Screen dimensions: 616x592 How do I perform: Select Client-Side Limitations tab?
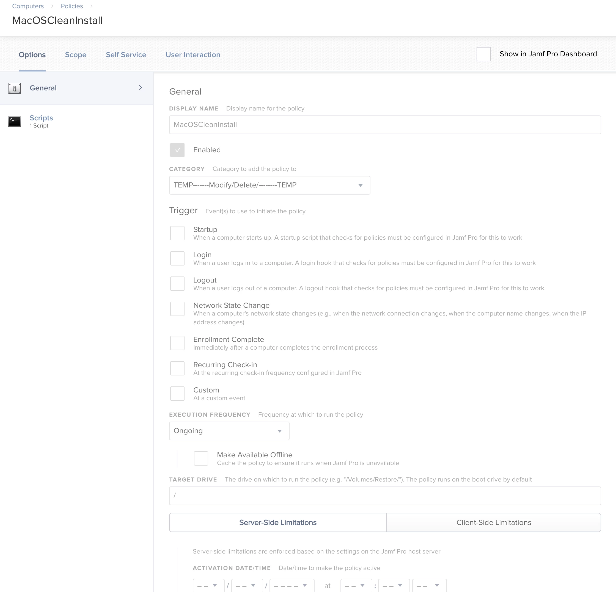click(x=494, y=522)
